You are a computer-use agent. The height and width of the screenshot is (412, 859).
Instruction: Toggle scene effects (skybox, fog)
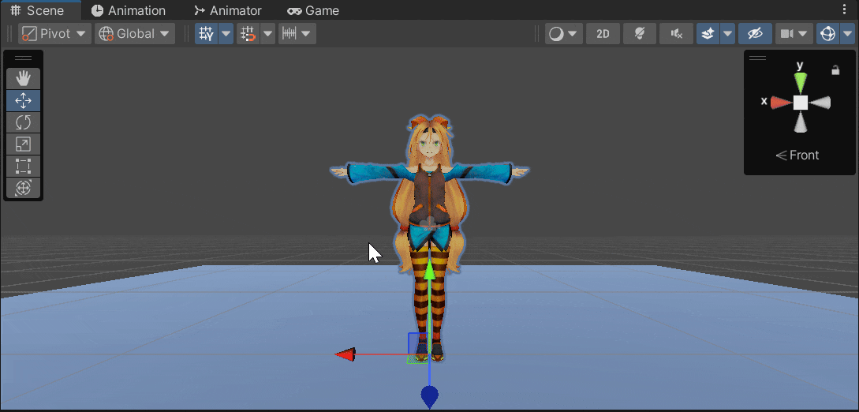click(708, 33)
